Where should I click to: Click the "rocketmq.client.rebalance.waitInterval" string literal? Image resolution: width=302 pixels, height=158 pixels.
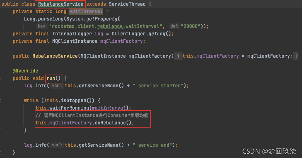point(107,27)
